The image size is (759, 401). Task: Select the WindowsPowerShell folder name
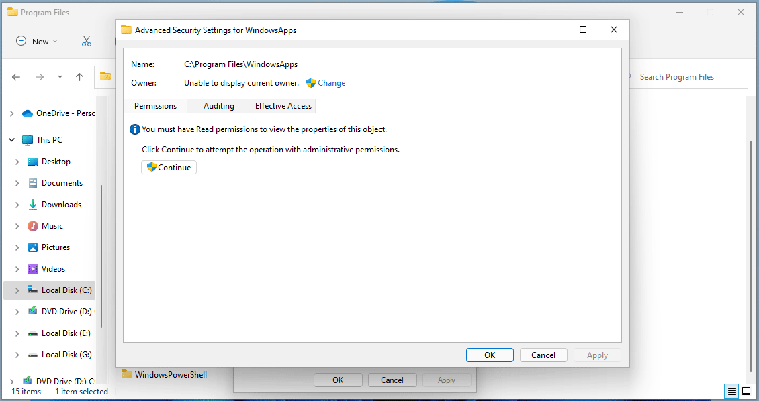(171, 374)
